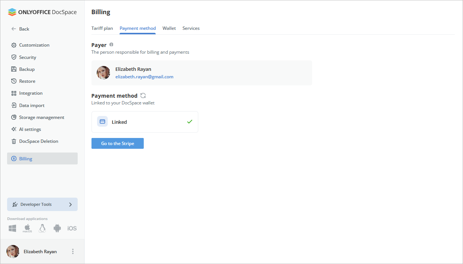463x264 pixels.
Task: Open the Services tab
Action: click(191, 28)
